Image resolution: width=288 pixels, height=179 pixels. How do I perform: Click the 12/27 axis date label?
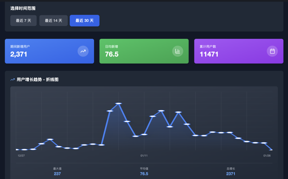coord(21,156)
